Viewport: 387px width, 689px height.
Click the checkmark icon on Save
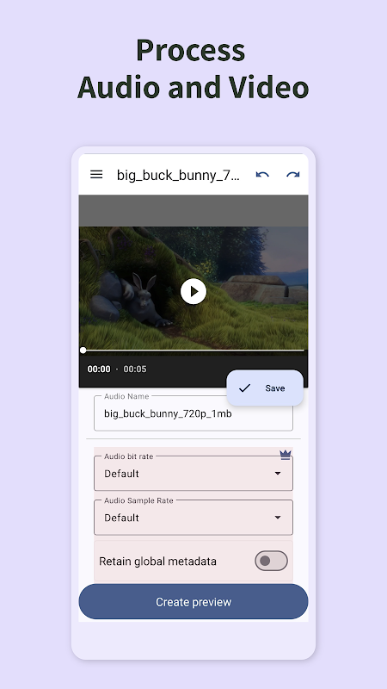point(244,388)
